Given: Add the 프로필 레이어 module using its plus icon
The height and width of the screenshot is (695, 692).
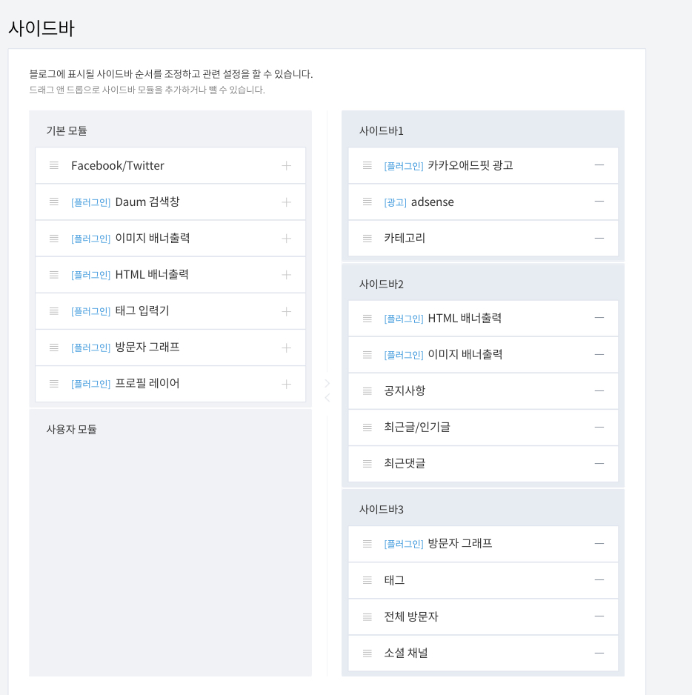Looking at the screenshot, I should coord(287,384).
